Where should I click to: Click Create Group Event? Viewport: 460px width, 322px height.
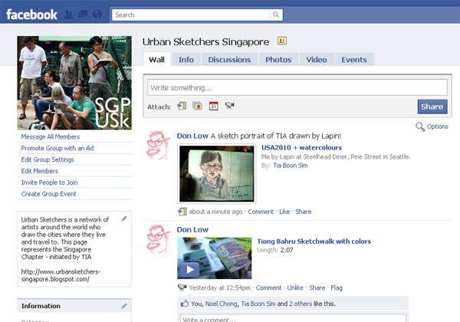[49, 194]
